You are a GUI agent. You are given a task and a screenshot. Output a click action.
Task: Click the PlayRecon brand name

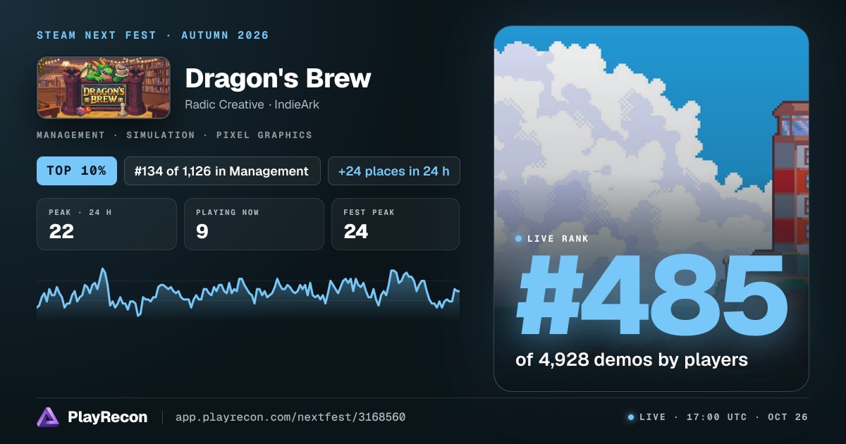point(108,417)
